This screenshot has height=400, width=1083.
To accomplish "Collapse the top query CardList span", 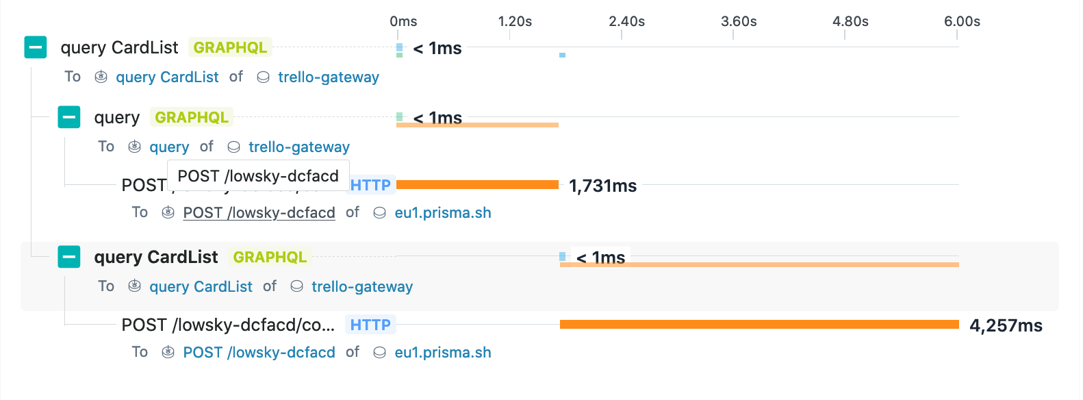I will (x=36, y=47).
